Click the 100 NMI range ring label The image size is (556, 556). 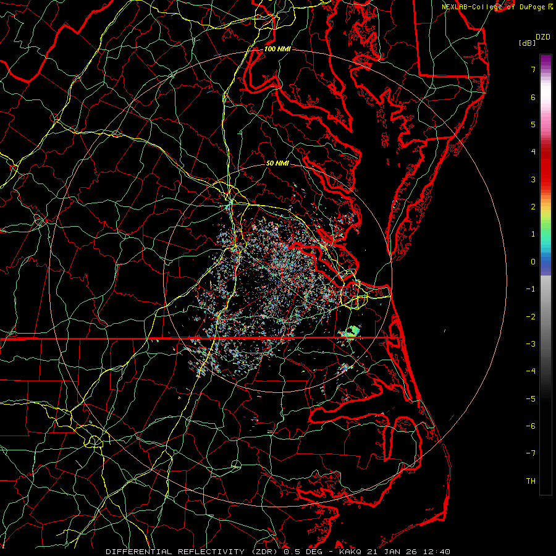277,49
